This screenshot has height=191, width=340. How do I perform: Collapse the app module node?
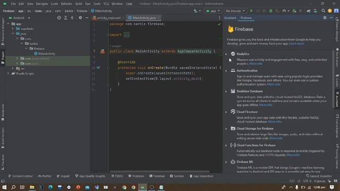(x=8, y=24)
